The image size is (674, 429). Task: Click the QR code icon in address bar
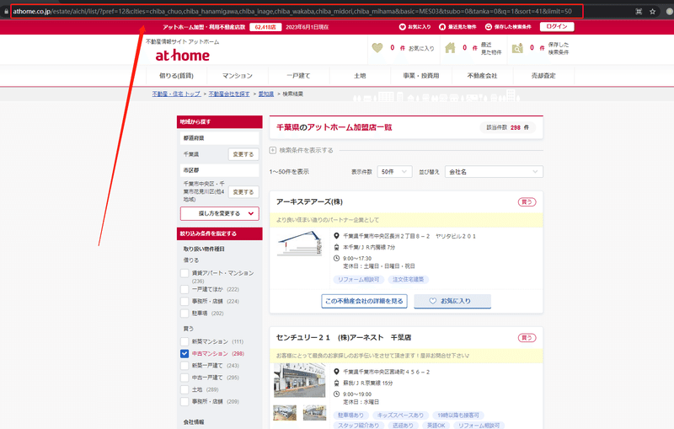click(x=639, y=12)
